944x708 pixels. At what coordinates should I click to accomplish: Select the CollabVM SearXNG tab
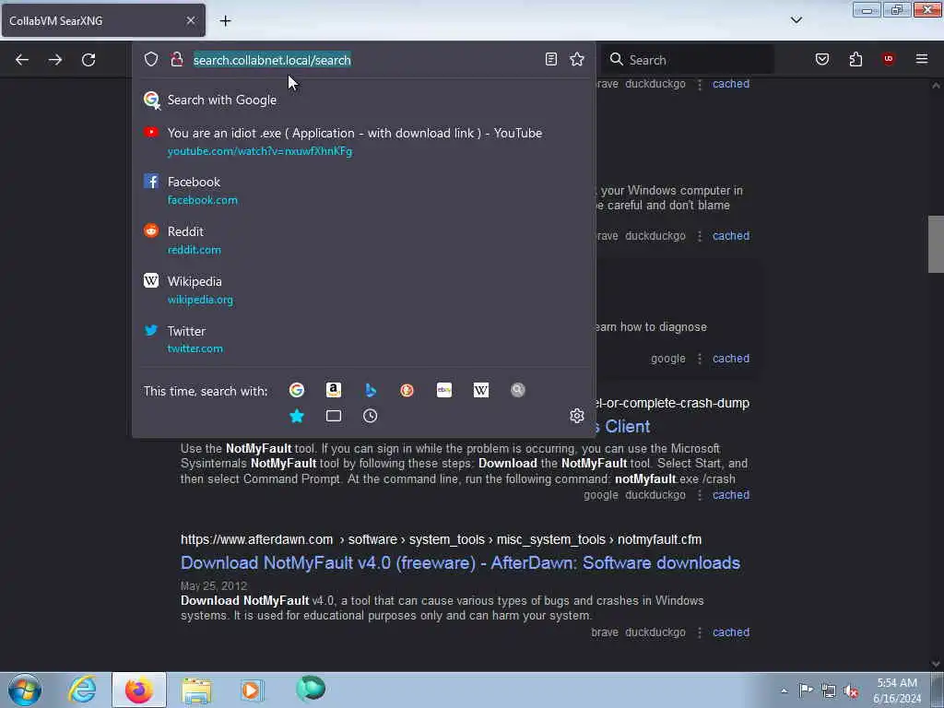pyautogui.click(x=103, y=20)
